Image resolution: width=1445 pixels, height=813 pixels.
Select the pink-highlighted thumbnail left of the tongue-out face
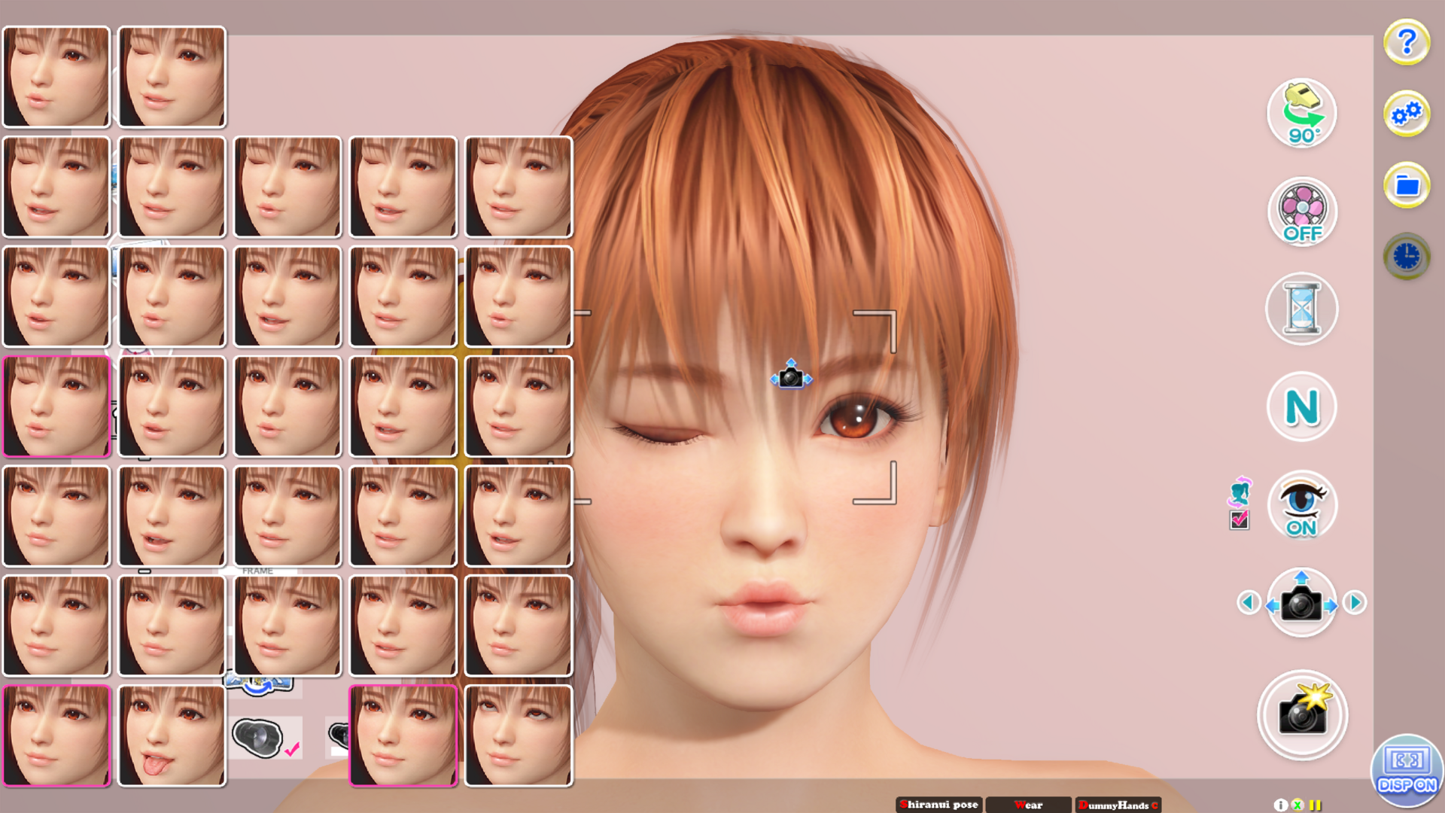[x=56, y=735]
